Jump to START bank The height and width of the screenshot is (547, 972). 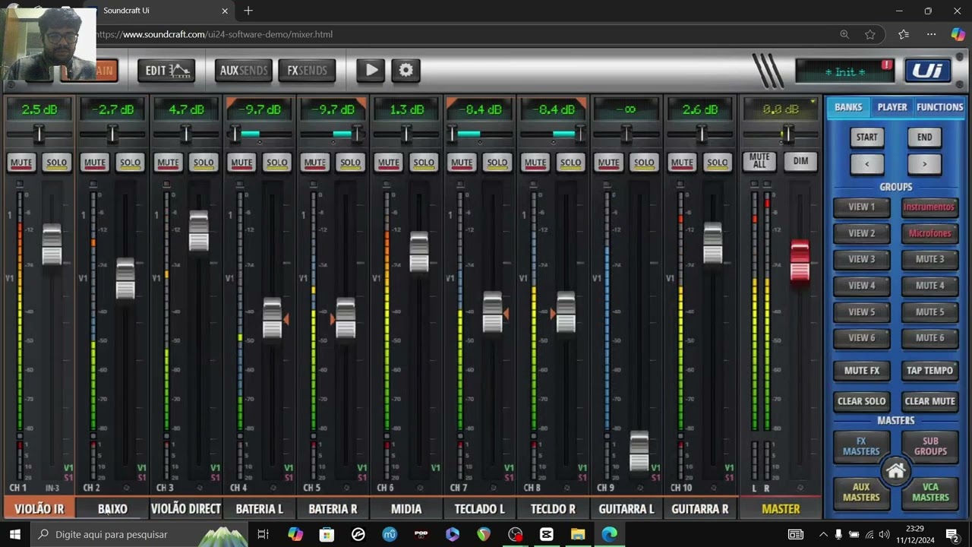[x=866, y=138]
